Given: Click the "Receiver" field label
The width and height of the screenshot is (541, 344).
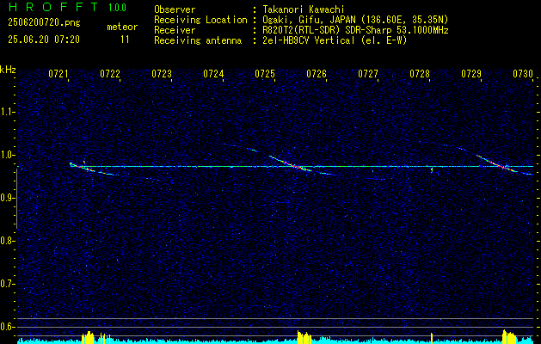Looking at the screenshot, I should click(175, 31).
